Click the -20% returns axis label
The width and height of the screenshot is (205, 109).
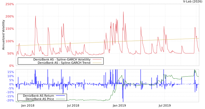[x=10, y=100]
